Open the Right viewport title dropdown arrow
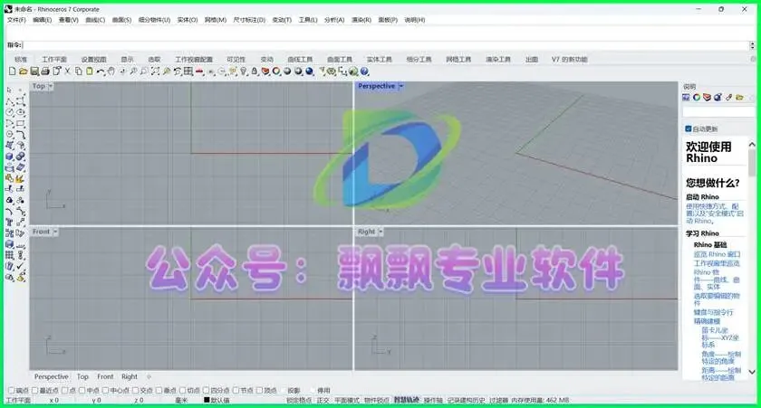The width and height of the screenshot is (761, 408). pyautogui.click(x=380, y=232)
